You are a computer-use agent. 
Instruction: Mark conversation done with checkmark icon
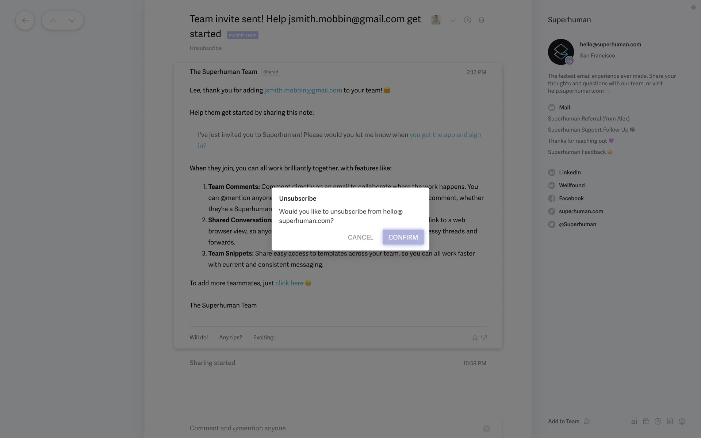(x=453, y=20)
